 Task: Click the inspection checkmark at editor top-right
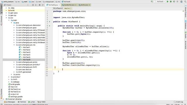click(x=183, y=11)
